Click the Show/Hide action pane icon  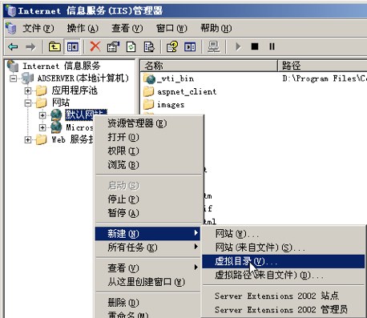coord(190,47)
